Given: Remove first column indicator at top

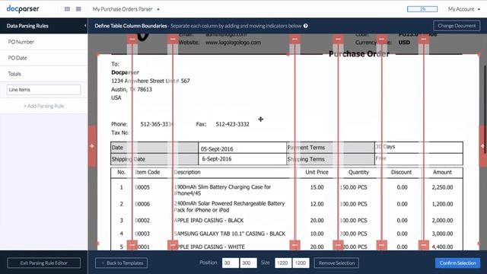Looking at the screenshot, I should [x=132, y=39].
